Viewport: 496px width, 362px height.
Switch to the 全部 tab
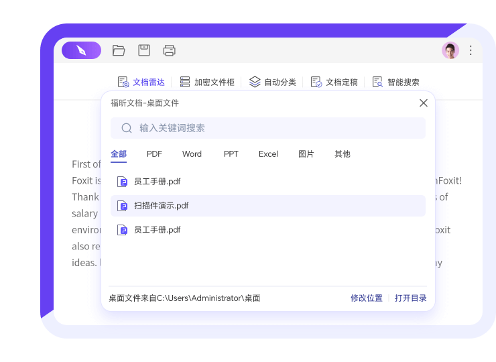click(119, 154)
